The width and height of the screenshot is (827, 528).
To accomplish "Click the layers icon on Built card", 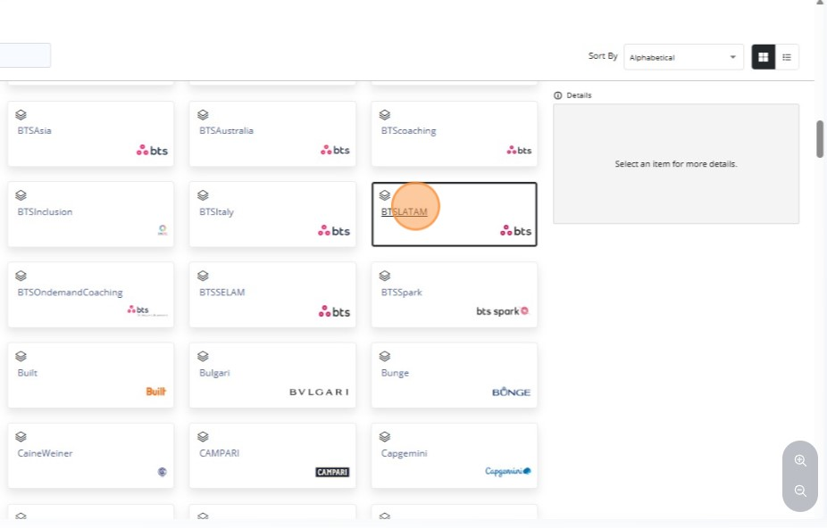I will click(x=21, y=356).
